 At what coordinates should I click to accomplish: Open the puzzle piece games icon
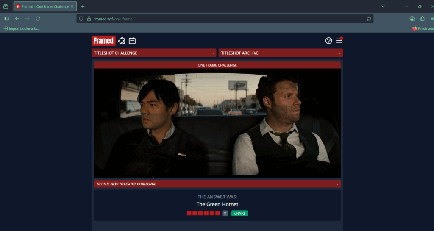(122, 41)
